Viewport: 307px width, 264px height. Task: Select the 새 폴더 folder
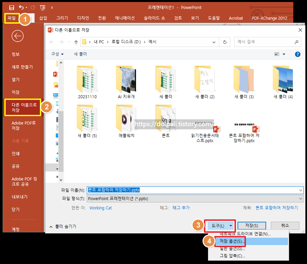(x=166, y=82)
